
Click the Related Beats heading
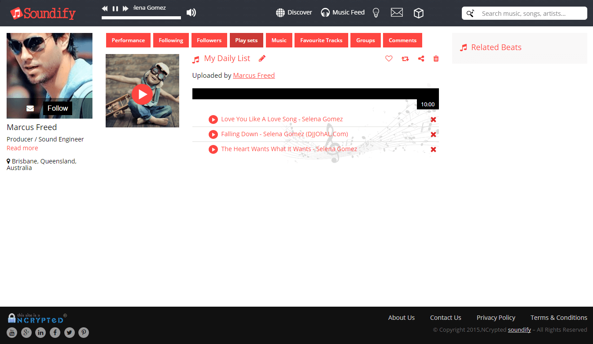coord(496,47)
